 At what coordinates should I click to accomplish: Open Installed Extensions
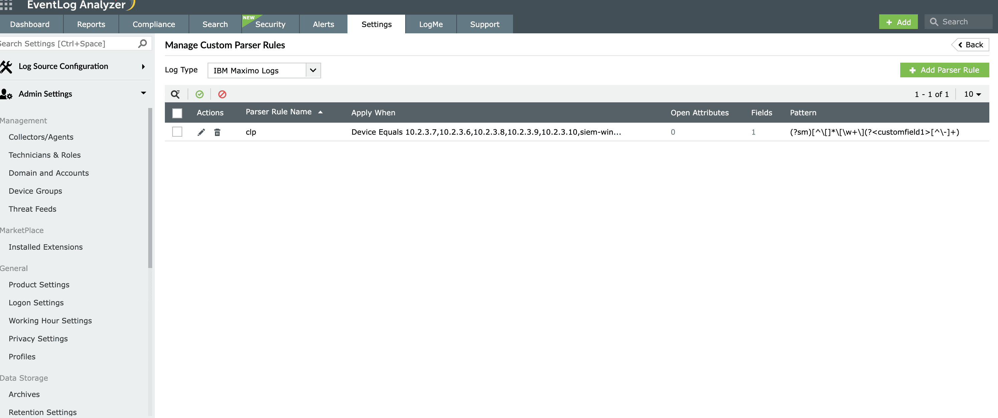[x=46, y=247]
